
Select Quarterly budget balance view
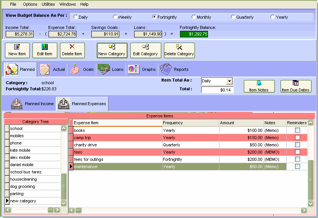[233, 17]
